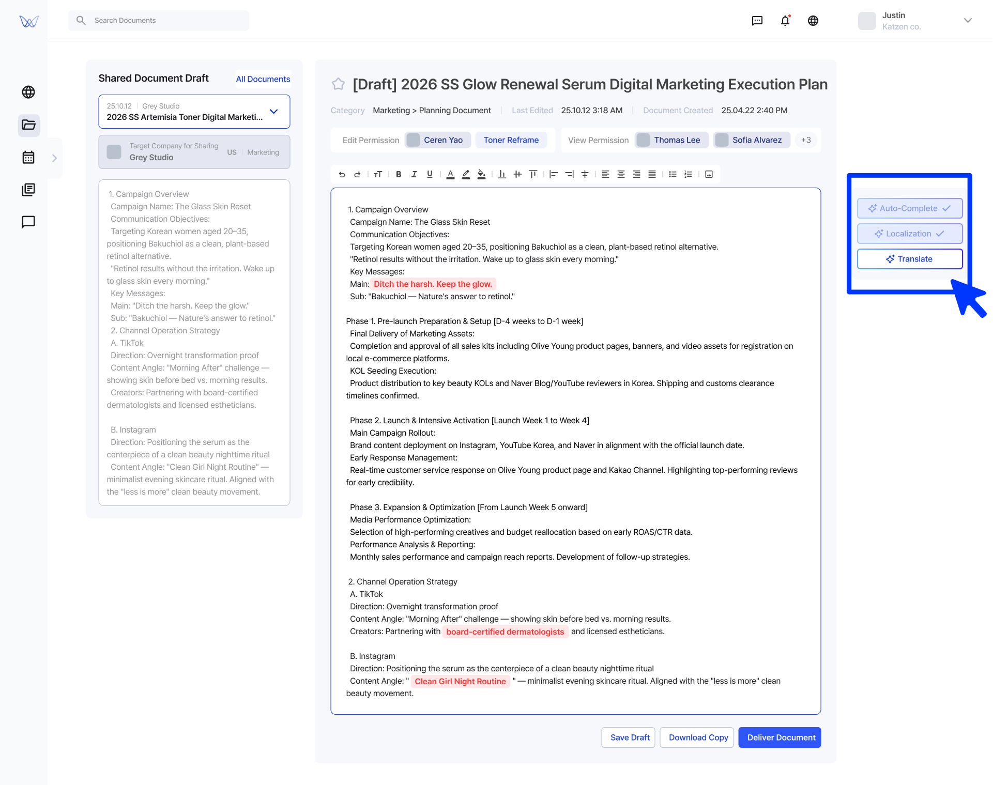Insert an image via toolbar icon

tap(709, 174)
